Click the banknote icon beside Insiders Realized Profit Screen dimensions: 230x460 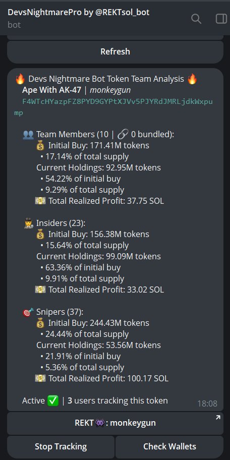(x=40, y=290)
